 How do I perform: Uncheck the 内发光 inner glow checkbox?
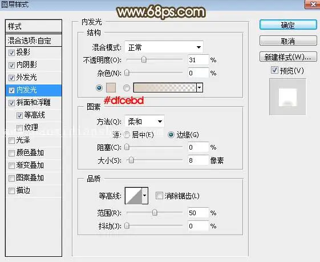click(11, 90)
